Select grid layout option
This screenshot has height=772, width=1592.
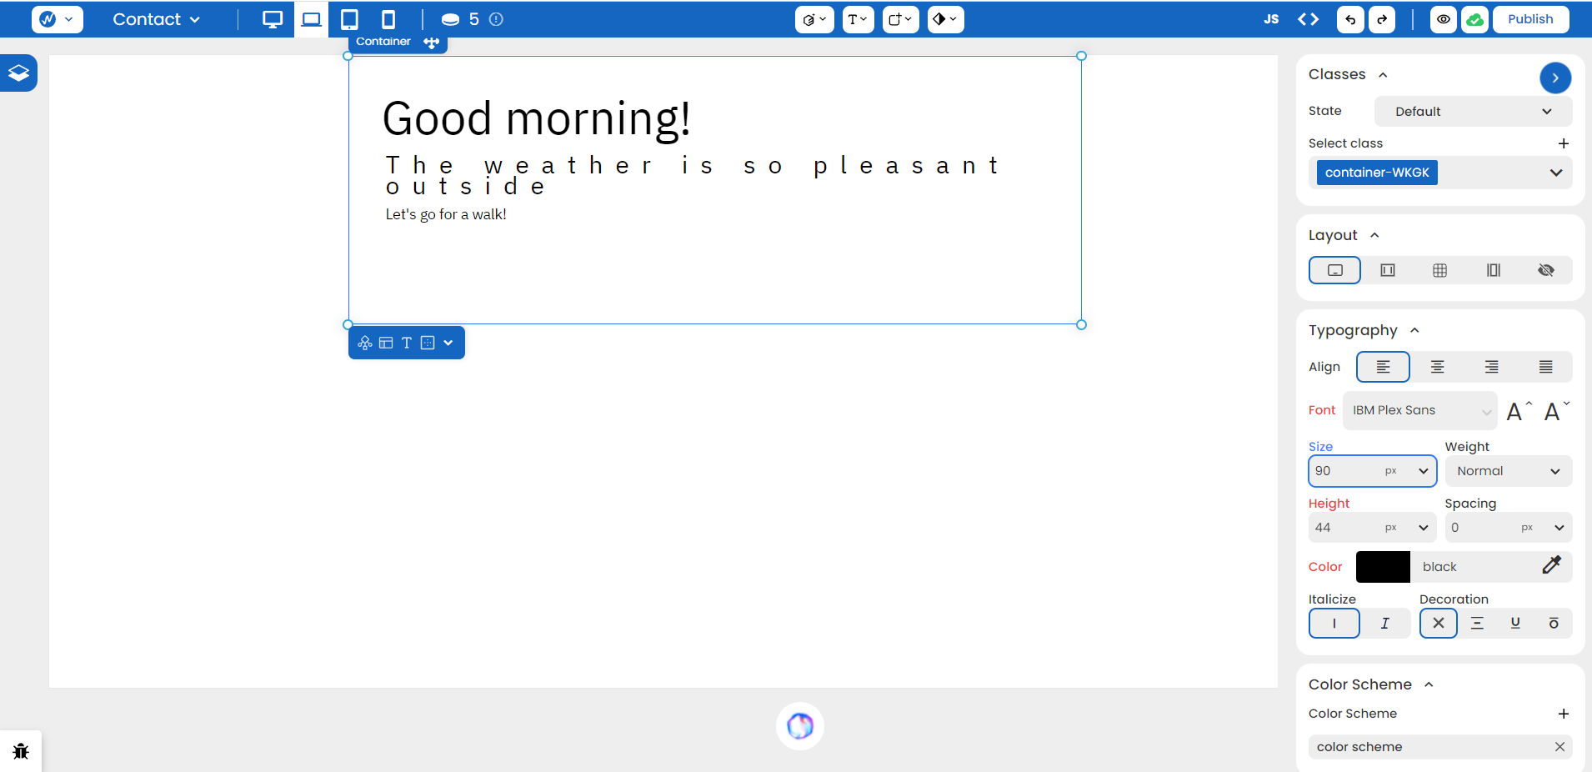click(1440, 270)
